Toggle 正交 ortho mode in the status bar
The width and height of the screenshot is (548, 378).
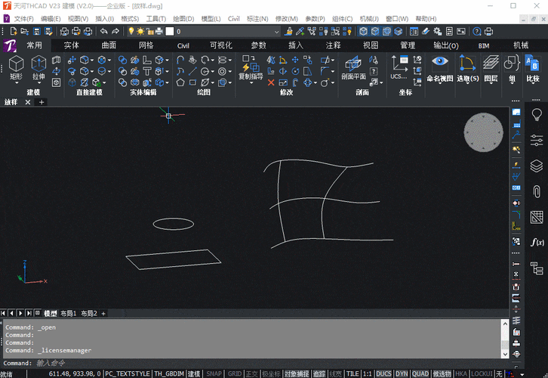[252, 373]
